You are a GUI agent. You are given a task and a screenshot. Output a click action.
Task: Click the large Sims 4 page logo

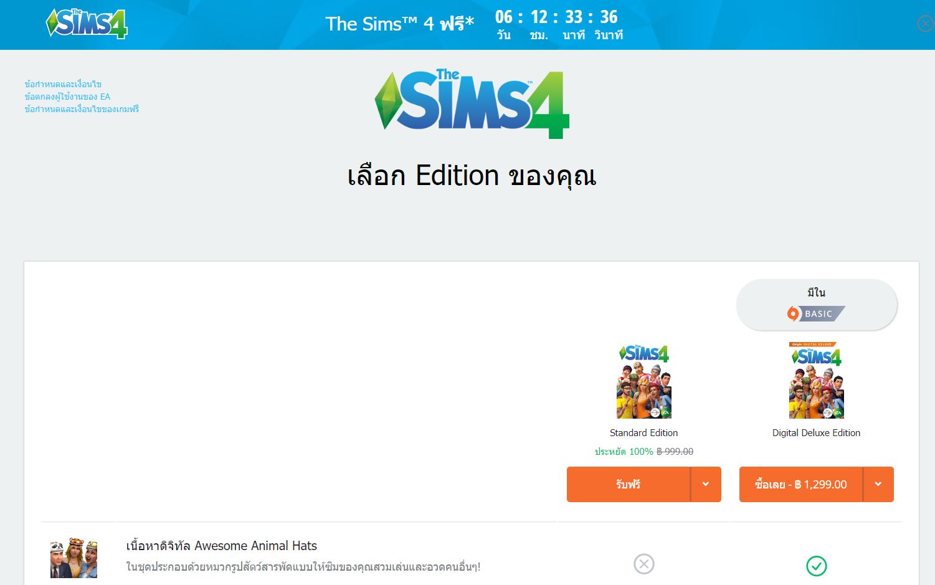click(472, 103)
